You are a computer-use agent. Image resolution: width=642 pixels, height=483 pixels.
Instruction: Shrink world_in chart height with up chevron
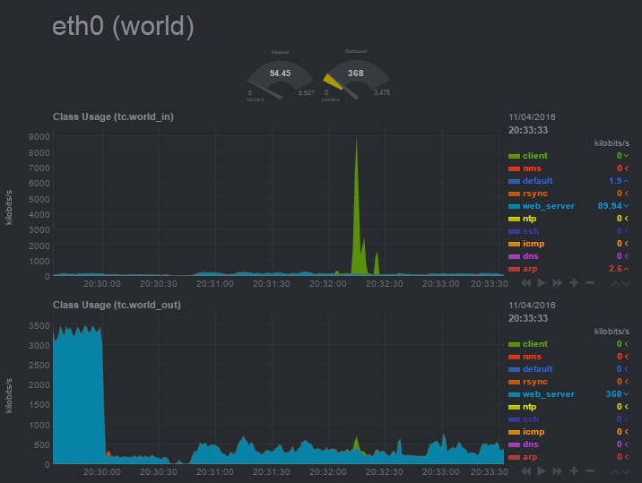pyautogui.click(x=614, y=282)
